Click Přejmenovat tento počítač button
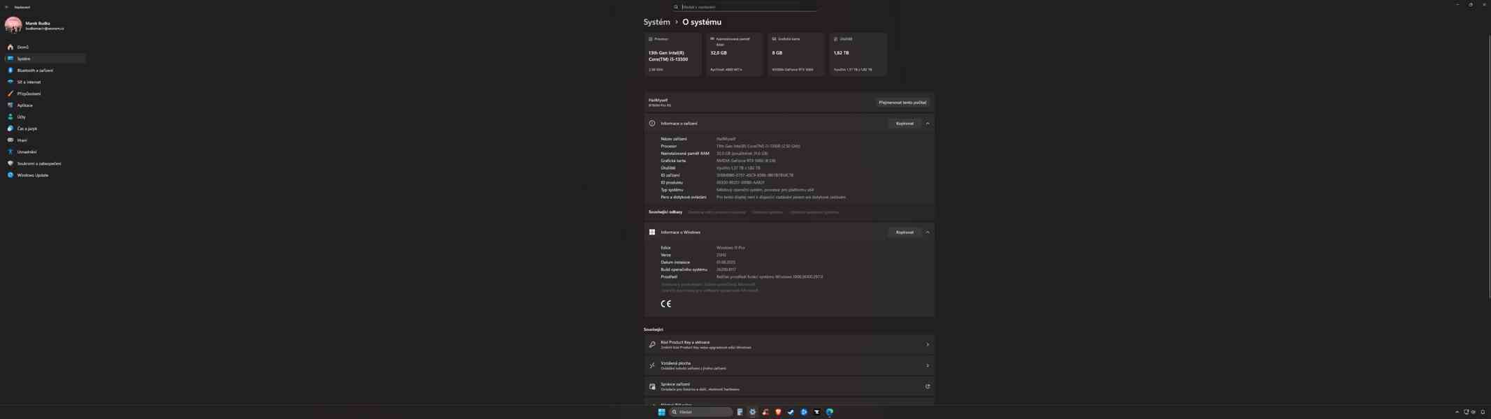Image resolution: width=1491 pixels, height=419 pixels. [902, 103]
